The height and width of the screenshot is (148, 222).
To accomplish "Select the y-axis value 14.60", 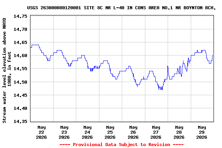I will pyautogui.click(x=20, y=55).
